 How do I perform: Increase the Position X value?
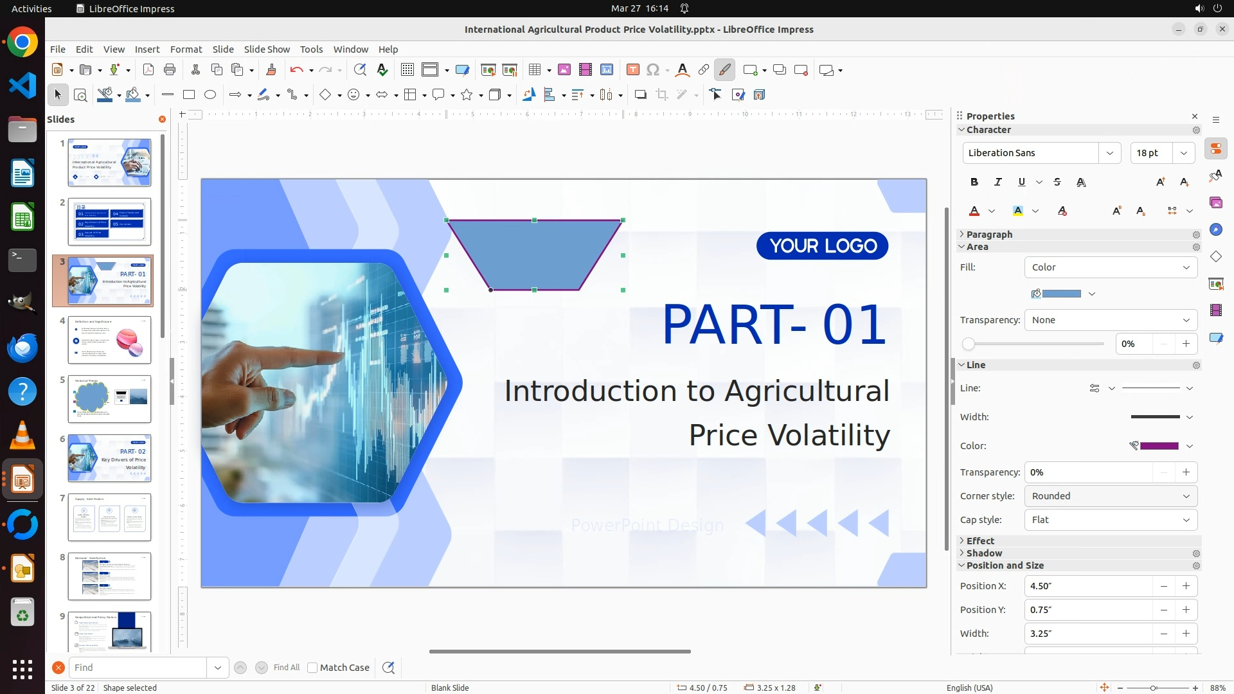tap(1186, 586)
